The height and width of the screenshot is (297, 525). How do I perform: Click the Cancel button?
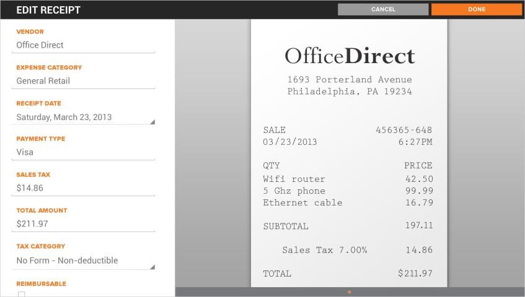pos(382,9)
